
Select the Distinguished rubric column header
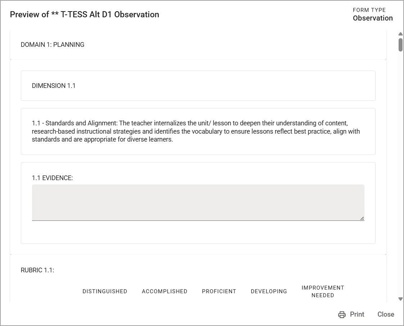pos(105,291)
